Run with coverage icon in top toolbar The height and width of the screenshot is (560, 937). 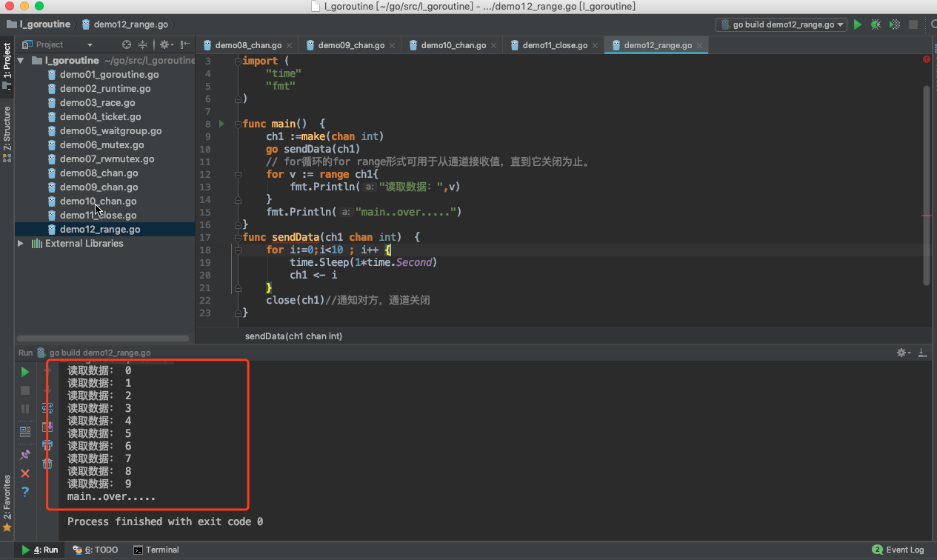[895, 24]
